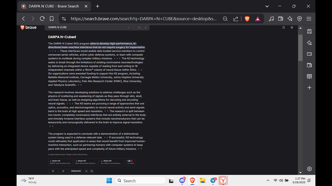Copy the AI answer to clipboard

pos(92,171)
